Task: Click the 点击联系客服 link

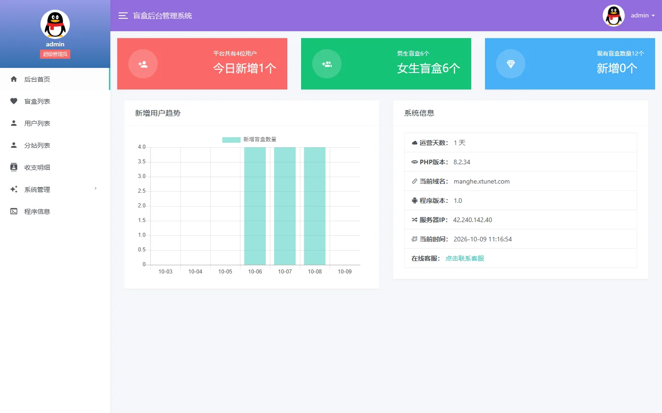Action: click(x=465, y=258)
